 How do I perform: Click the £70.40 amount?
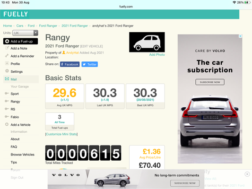tap(149, 165)
